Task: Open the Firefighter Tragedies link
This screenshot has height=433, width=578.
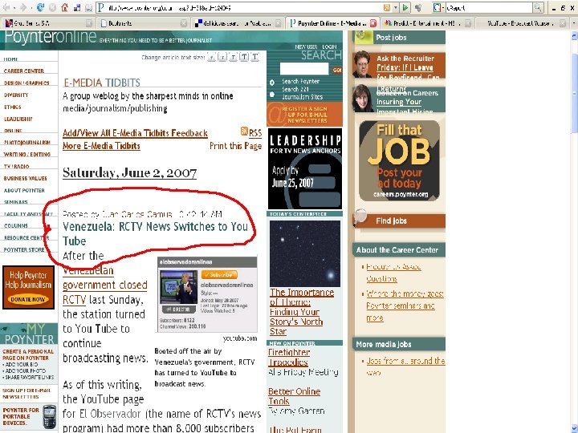Action: (289, 357)
